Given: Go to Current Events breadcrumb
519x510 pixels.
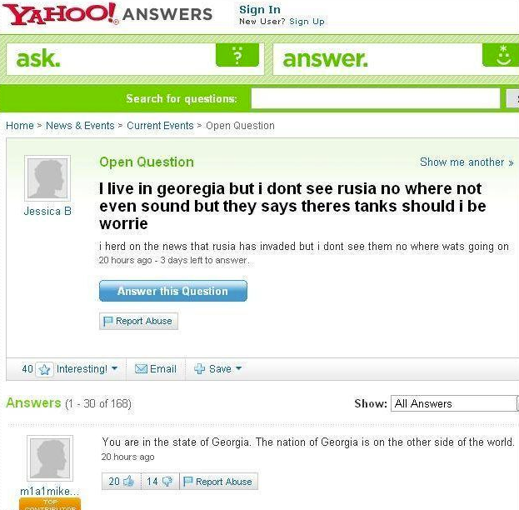Looking at the screenshot, I should pos(160,126).
